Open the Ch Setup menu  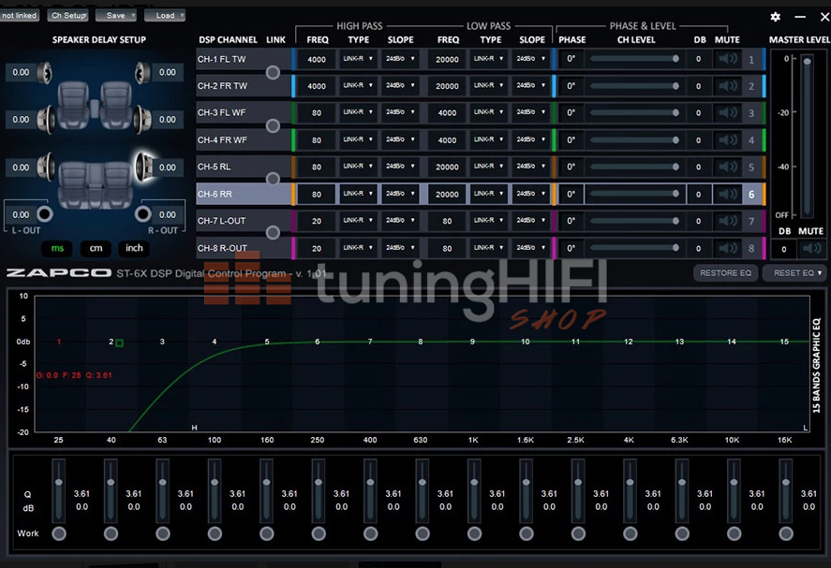pyautogui.click(x=67, y=16)
